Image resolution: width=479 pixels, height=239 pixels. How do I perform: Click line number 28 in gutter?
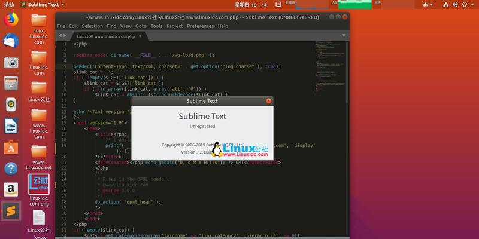pos(63,202)
